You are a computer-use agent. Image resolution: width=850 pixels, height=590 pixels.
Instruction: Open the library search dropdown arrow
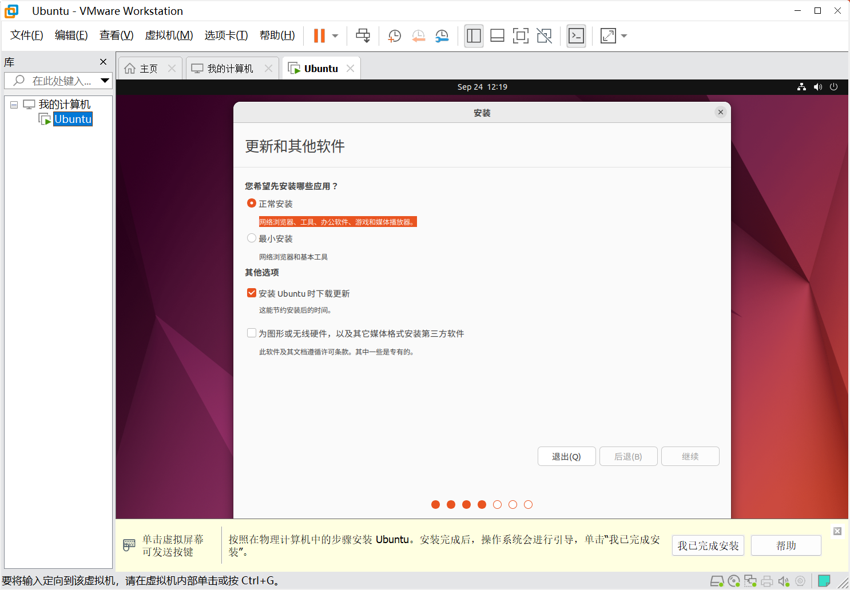click(x=105, y=81)
